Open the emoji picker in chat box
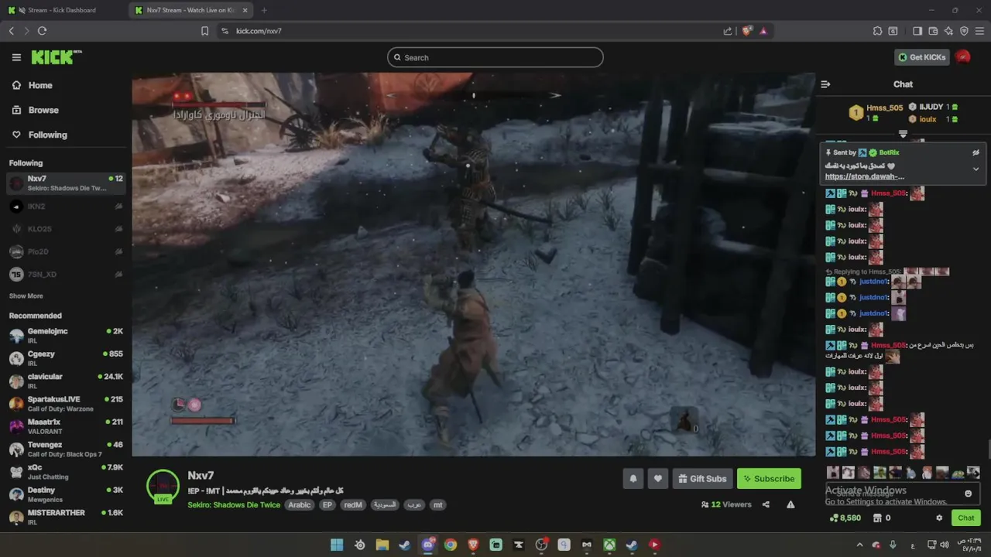This screenshot has width=991, height=557. [x=968, y=494]
